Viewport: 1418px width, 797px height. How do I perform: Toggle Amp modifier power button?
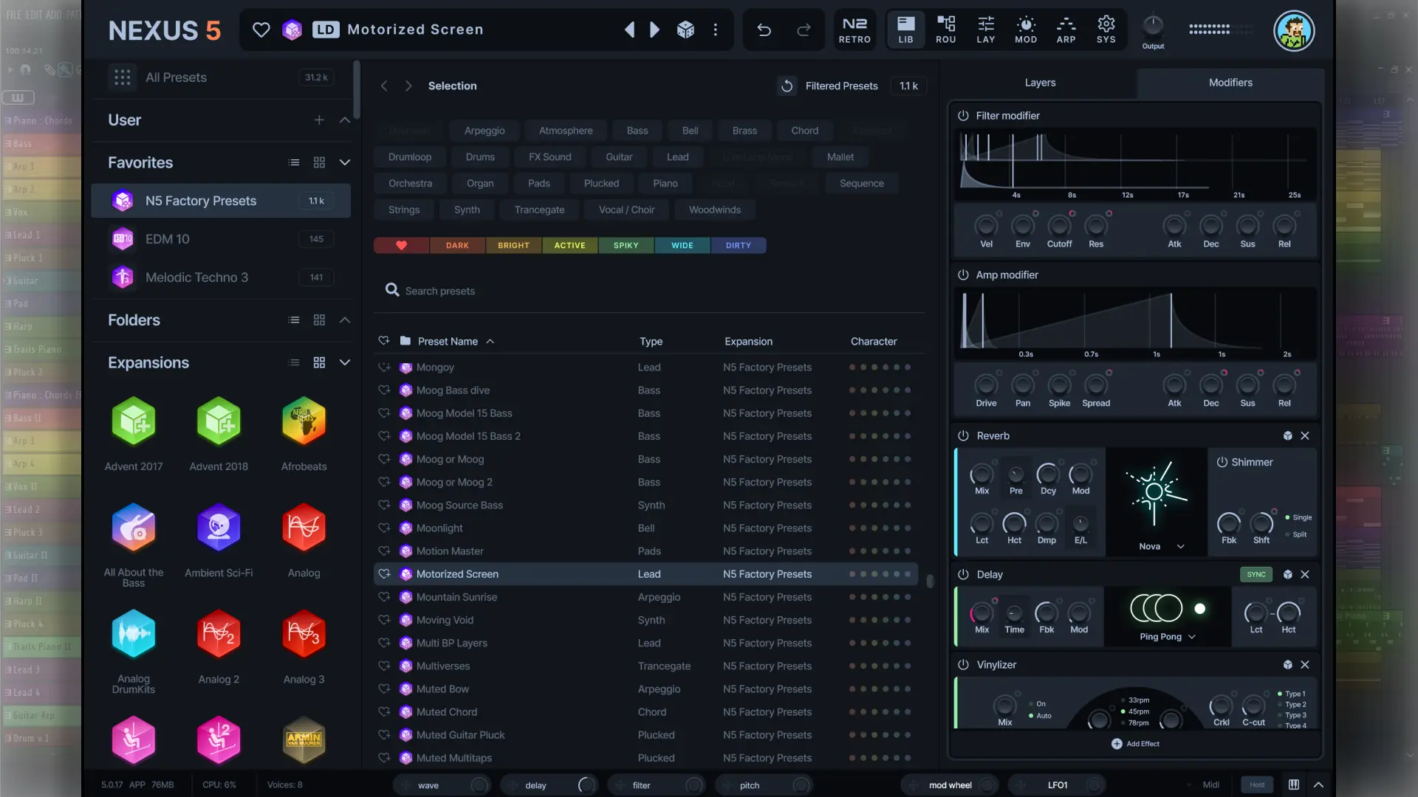[x=963, y=275]
